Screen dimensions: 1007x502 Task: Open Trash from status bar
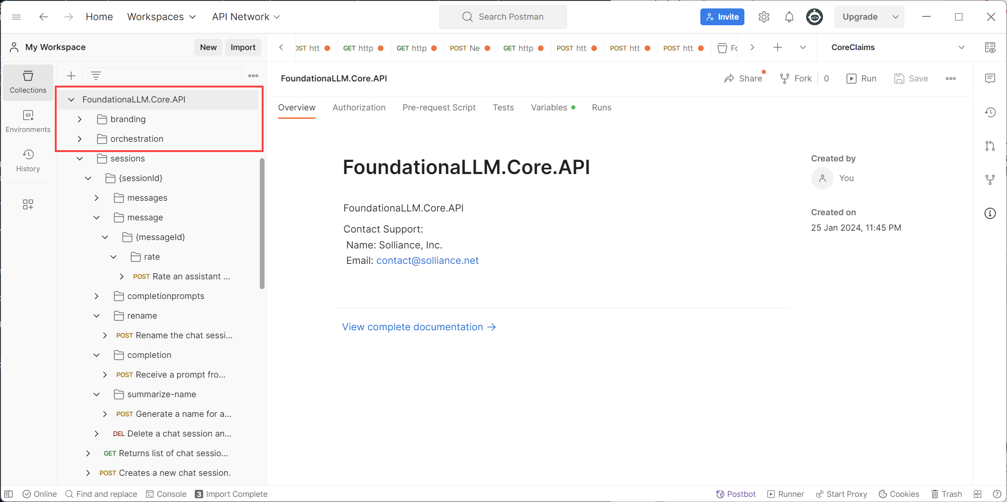coord(946,494)
